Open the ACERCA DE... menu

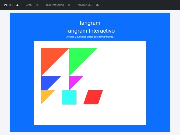[x=85, y=5]
